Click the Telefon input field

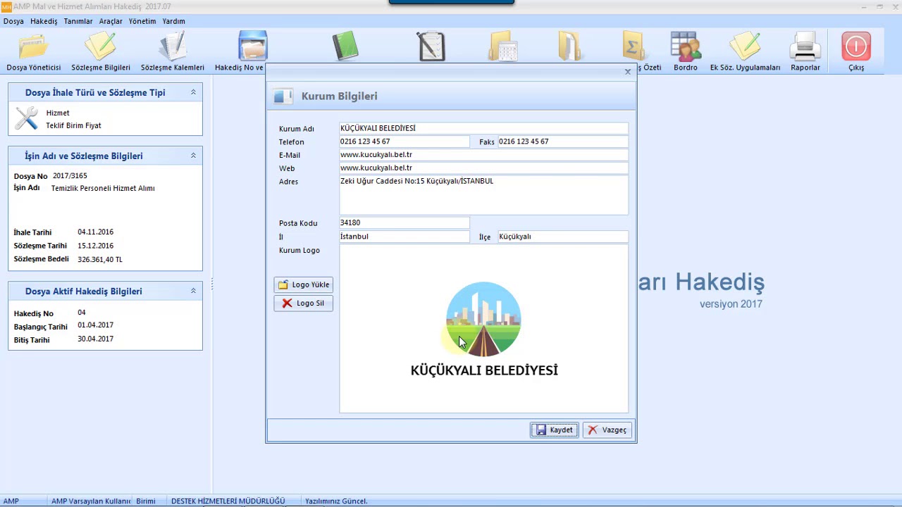click(404, 142)
